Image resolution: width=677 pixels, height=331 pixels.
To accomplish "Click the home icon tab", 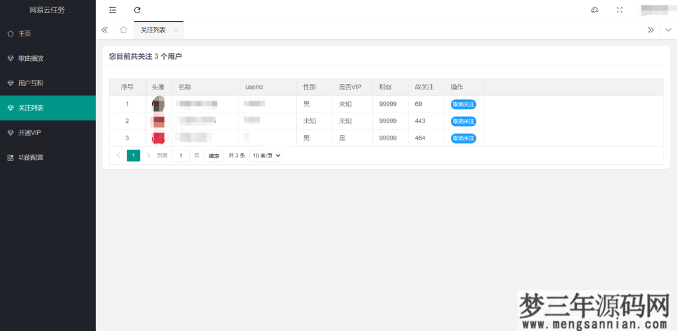I will coord(124,30).
